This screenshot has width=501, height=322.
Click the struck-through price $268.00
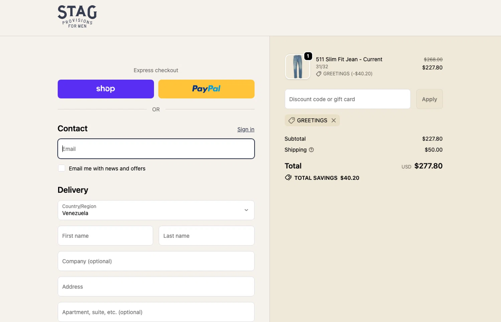click(x=433, y=59)
